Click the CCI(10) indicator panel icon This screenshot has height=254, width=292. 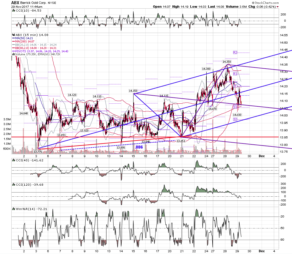click(x=14, y=11)
